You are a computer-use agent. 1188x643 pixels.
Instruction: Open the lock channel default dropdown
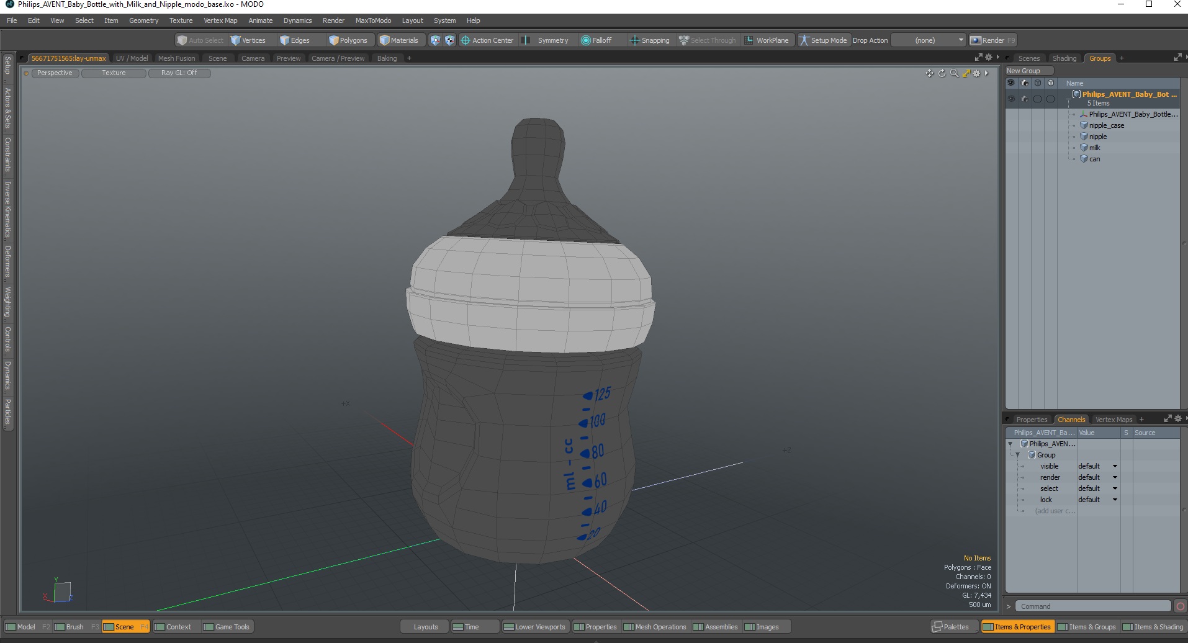pos(1097,500)
